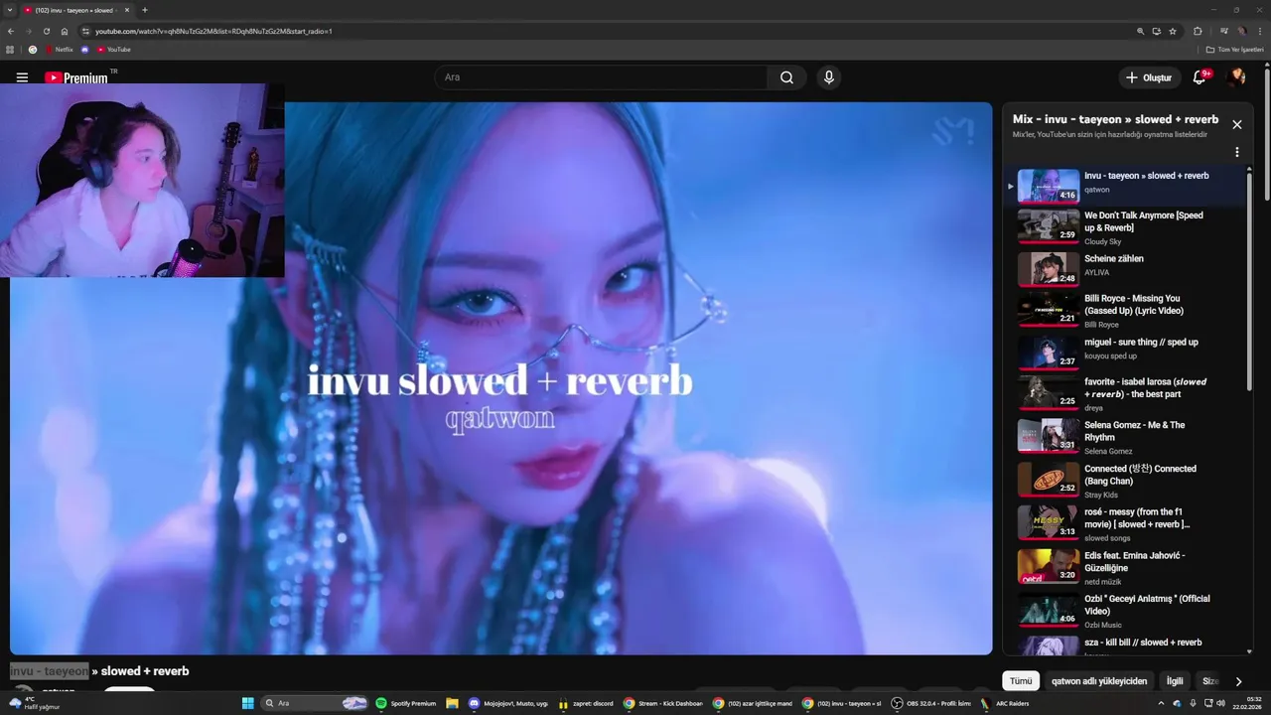Open the Tüm Yer İşaretleri folder
Screen dimensions: 1271x715
pos(1235,49)
